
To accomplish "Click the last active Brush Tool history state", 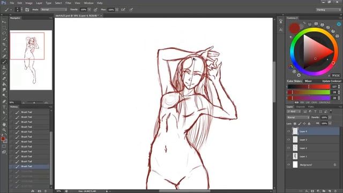I will (x=29, y=166).
